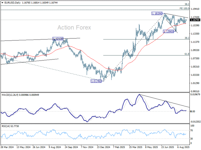This screenshot has width=201, height=150.
Task: Click the 1.05310 price axis value
Action: tap(195, 67)
